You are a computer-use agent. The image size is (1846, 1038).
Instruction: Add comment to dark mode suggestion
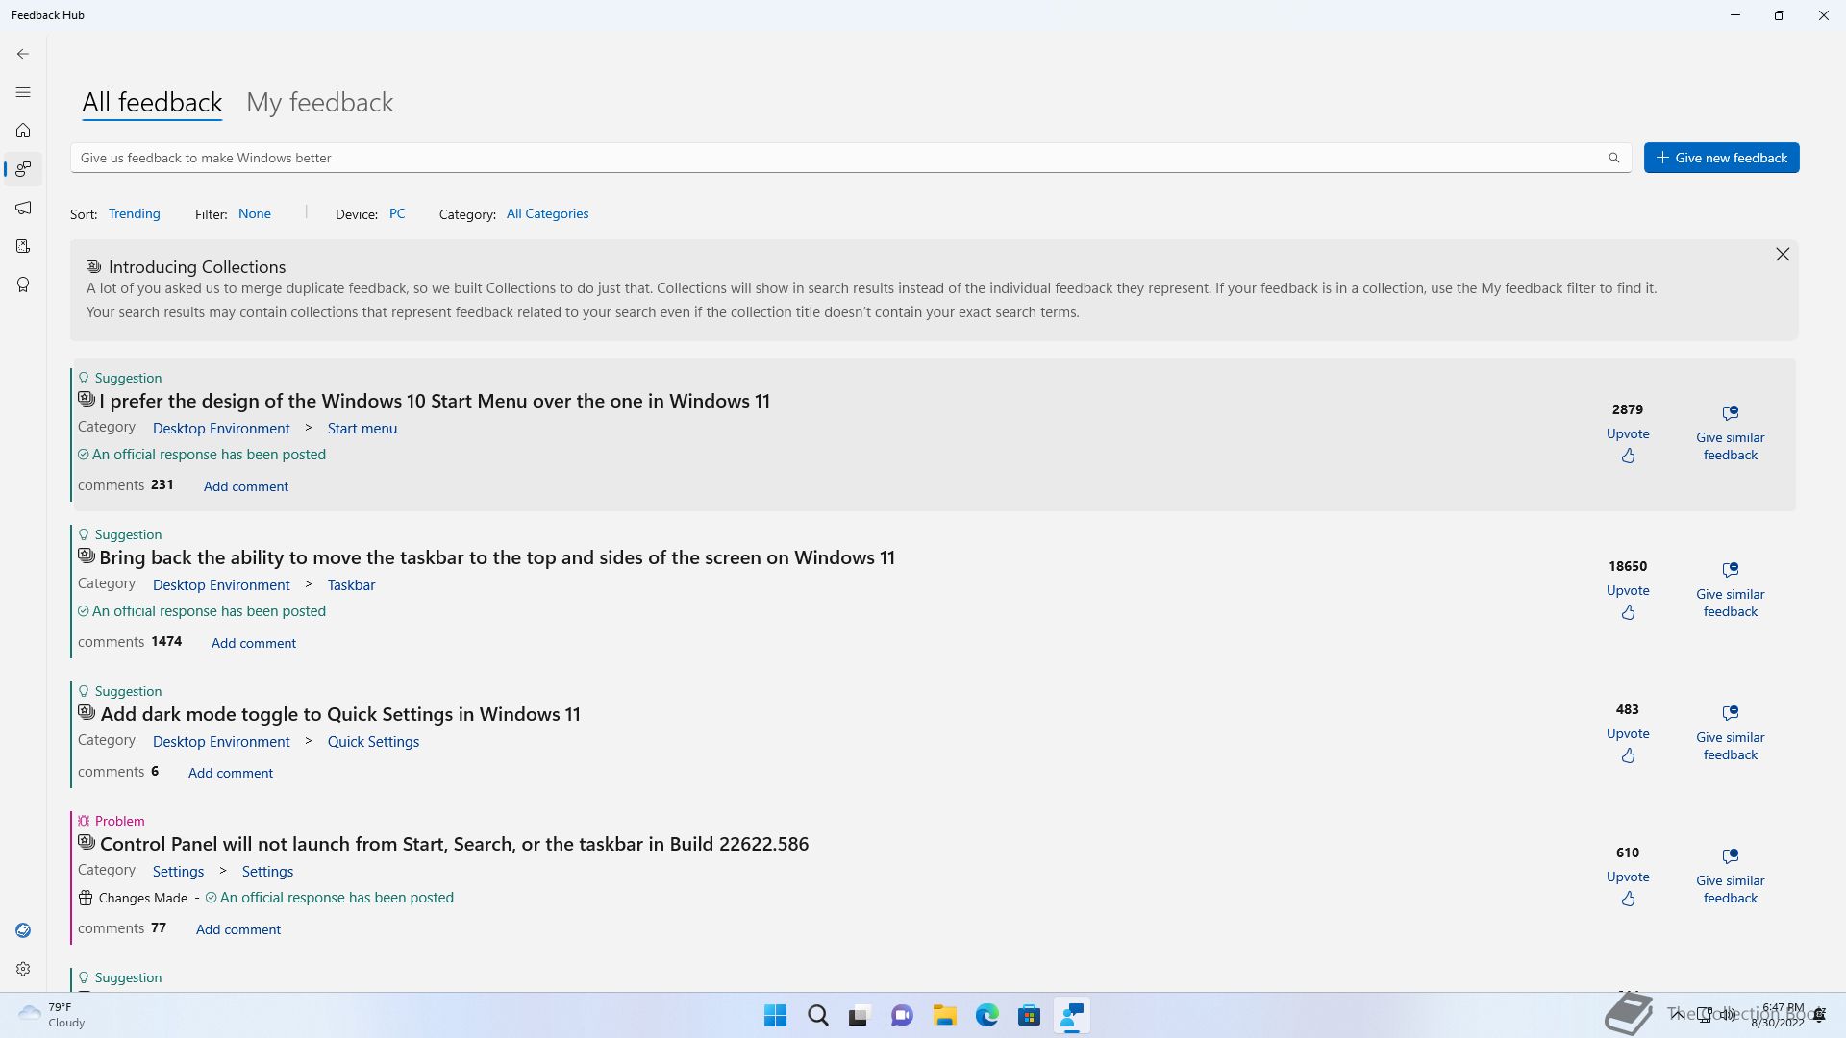tap(231, 773)
